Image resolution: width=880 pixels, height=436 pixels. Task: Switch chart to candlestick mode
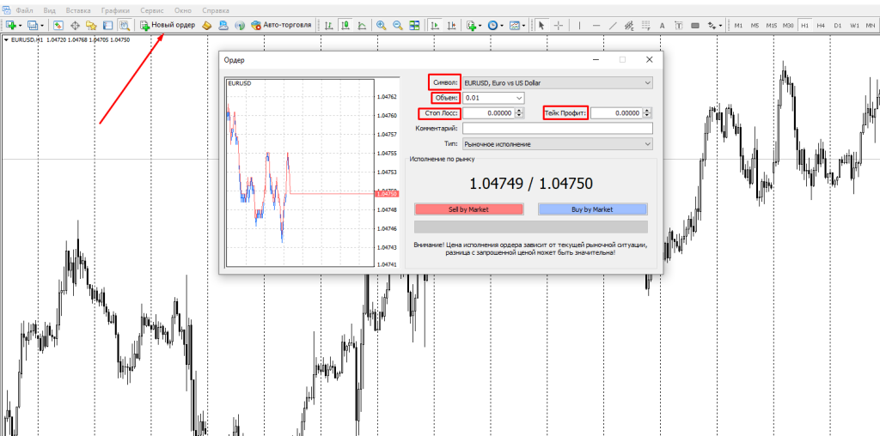345,25
